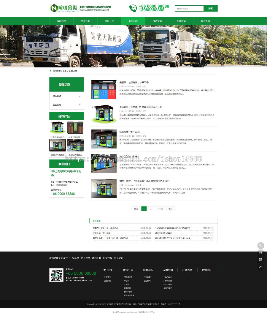
Task: Click footer sub-link 广州市案例
Action: pos(168,281)
